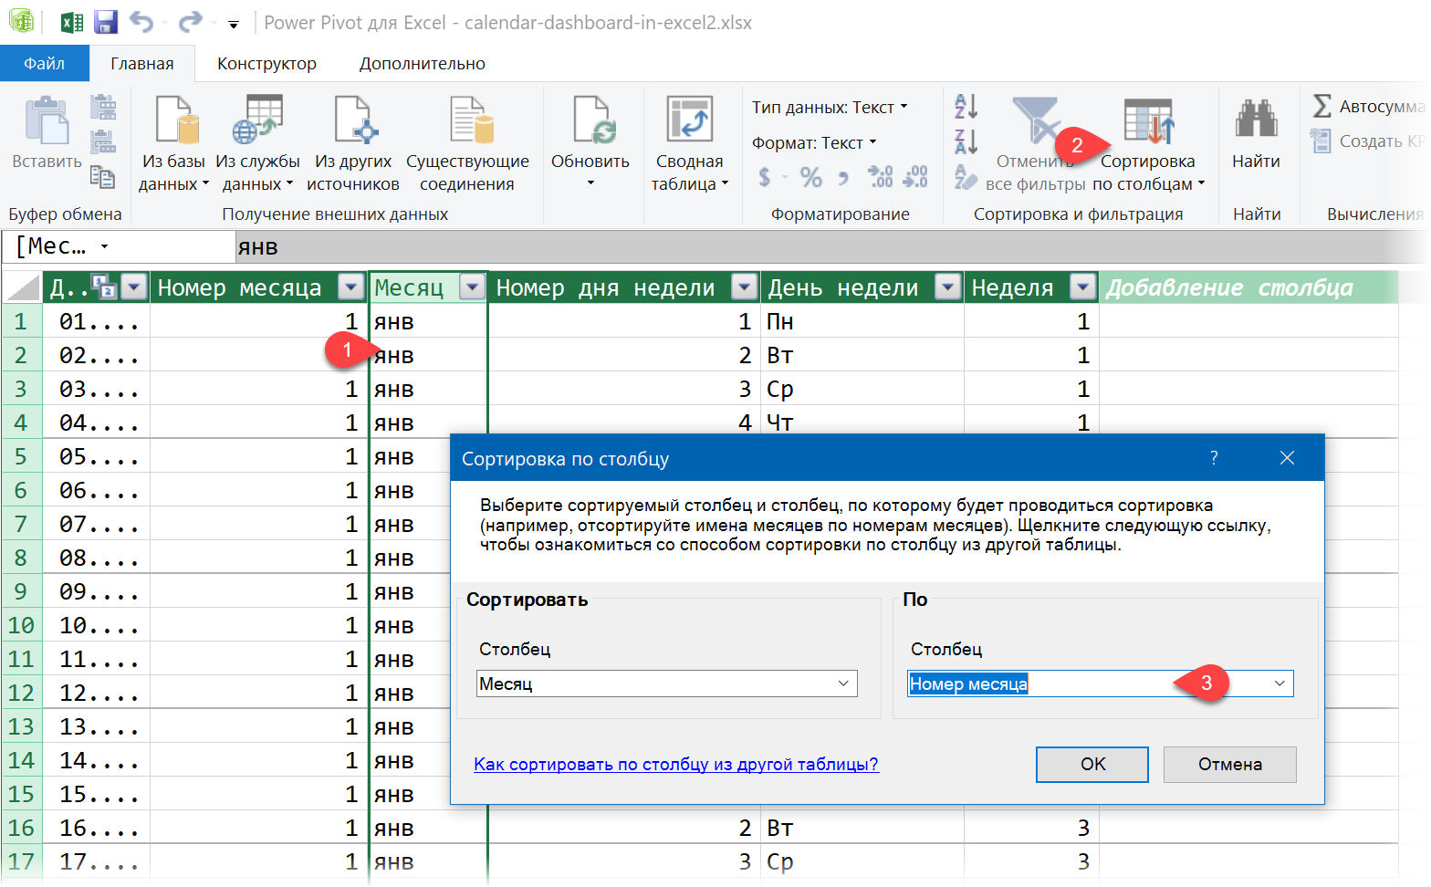Screen dimensions: 1431x887
Task: Open filter dropdown for Номер месяца column
Action: pos(351,287)
